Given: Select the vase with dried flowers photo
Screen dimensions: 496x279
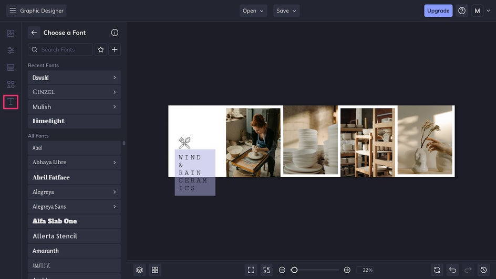Looking at the screenshot, I should (425, 140).
